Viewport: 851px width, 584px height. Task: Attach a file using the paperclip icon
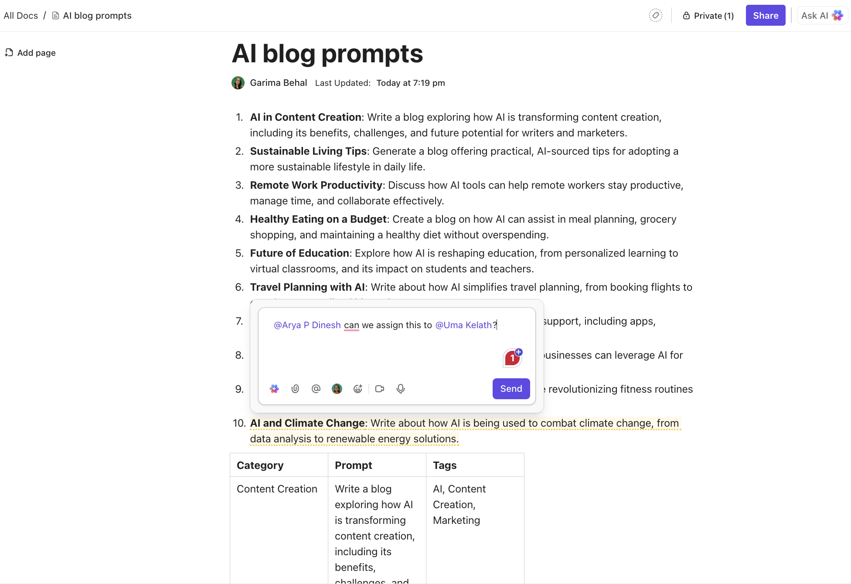pos(295,389)
